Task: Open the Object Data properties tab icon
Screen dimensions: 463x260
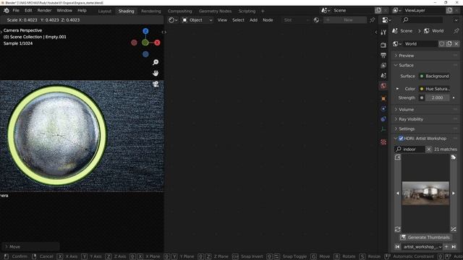Action: 383,129
